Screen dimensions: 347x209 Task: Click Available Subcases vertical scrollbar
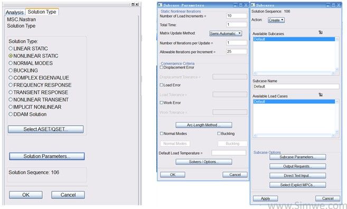pos(337,54)
